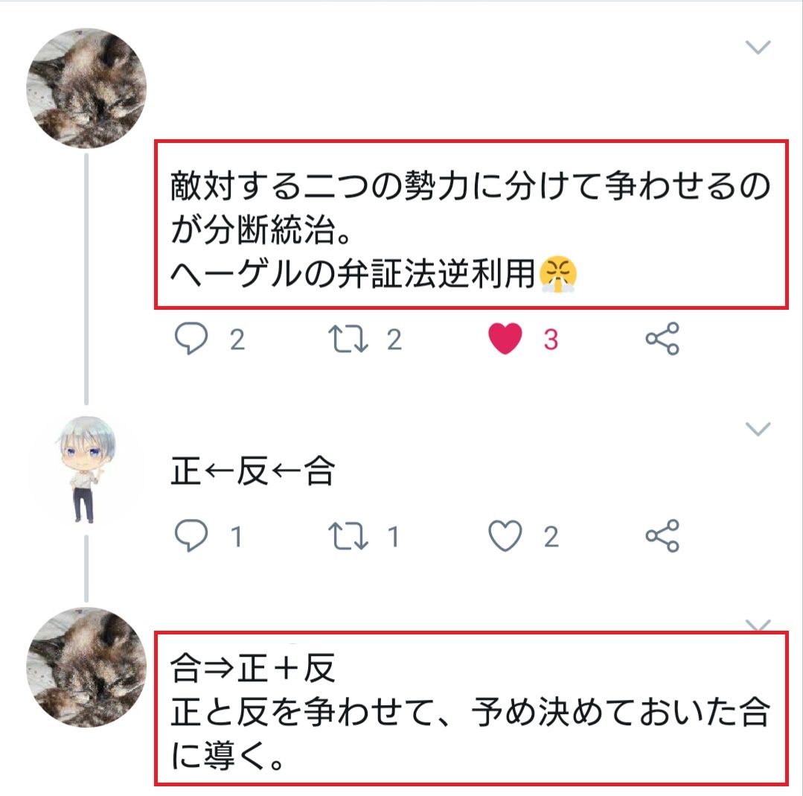Open the cat avatar on first tweet
The width and height of the screenshot is (803, 796).
click(86, 88)
